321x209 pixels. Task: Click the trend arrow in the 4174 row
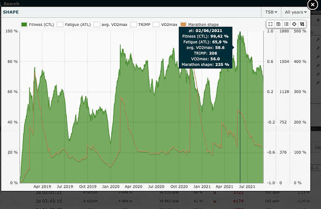pyautogui.click(x=214, y=201)
